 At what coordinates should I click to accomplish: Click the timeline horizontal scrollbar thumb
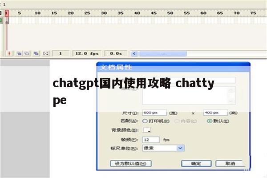coord(163,54)
